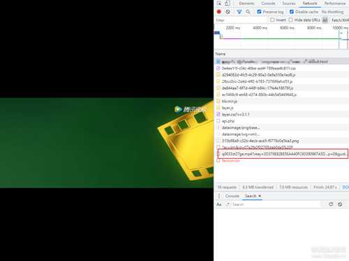Close the Search drawer tab

[260, 196]
